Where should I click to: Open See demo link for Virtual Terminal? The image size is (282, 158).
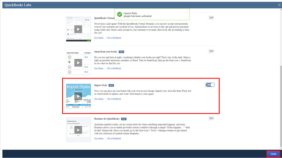tap(99, 38)
